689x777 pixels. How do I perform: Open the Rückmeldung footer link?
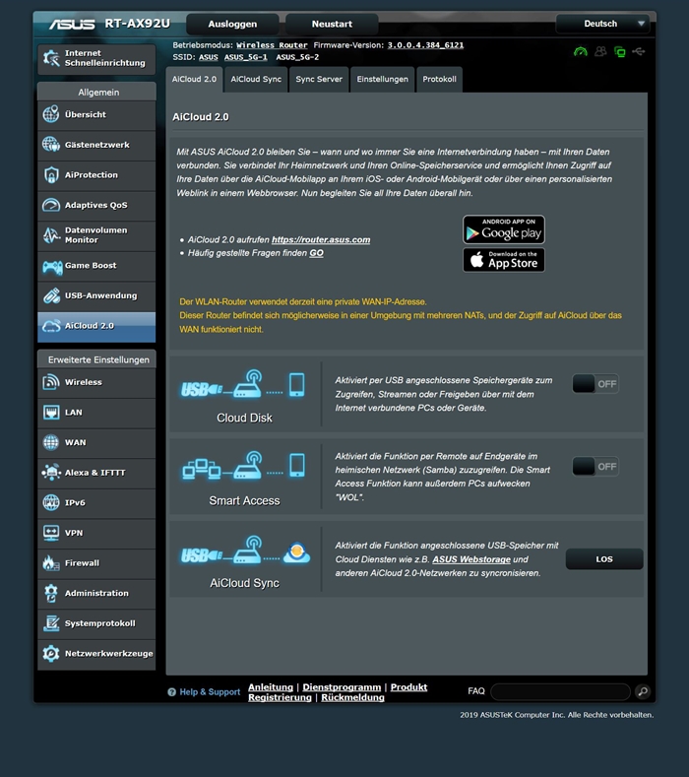[x=352, y=697]
